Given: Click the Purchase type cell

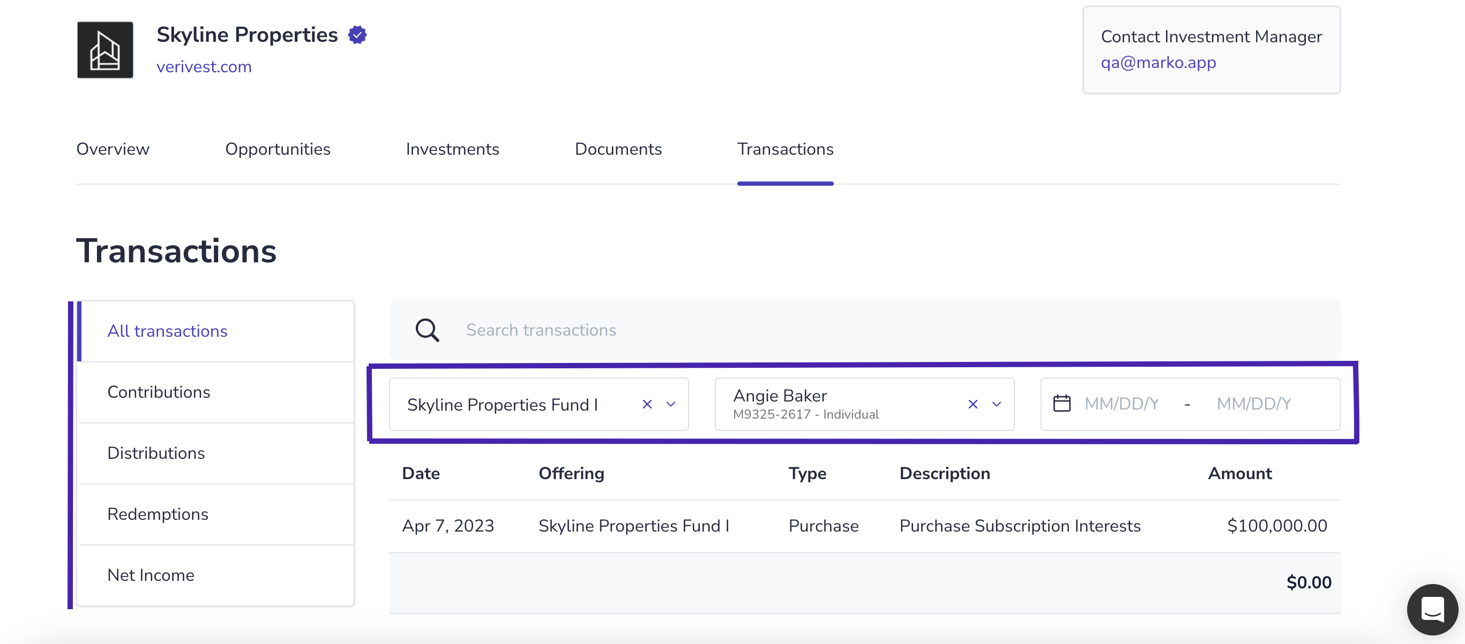Looking at the screenshot, I should pyautogui.click(x=824, y=526).
